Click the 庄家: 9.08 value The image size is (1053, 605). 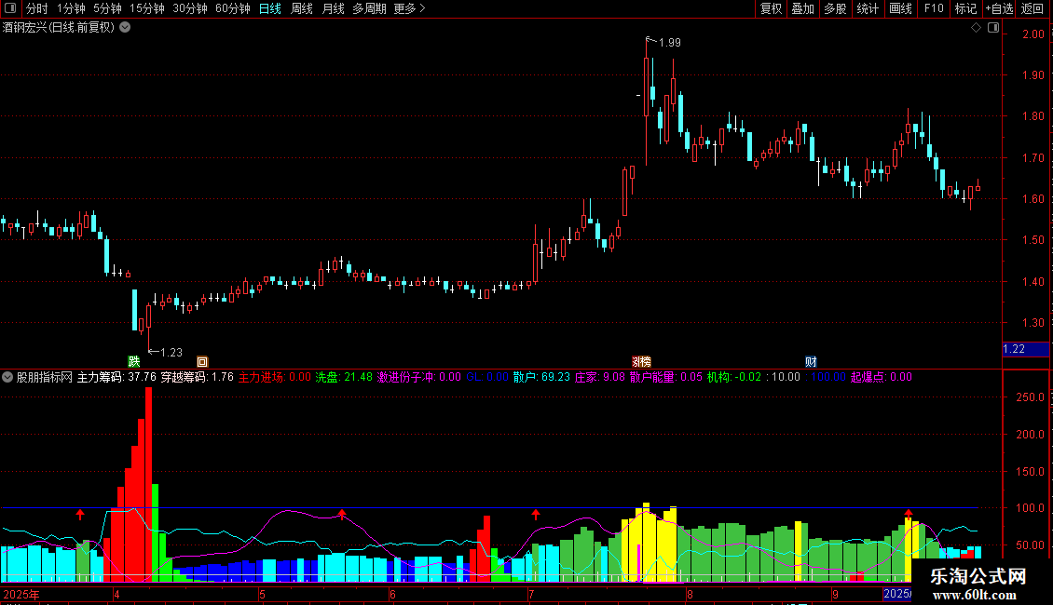tap(600, 377)
